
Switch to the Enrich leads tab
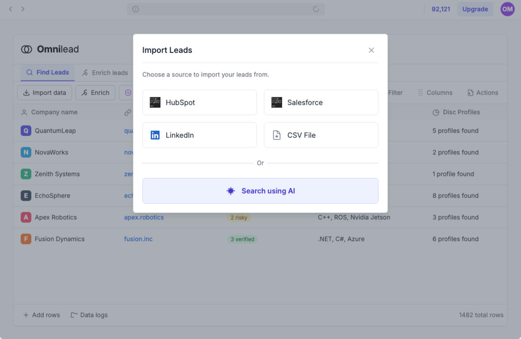105,73
